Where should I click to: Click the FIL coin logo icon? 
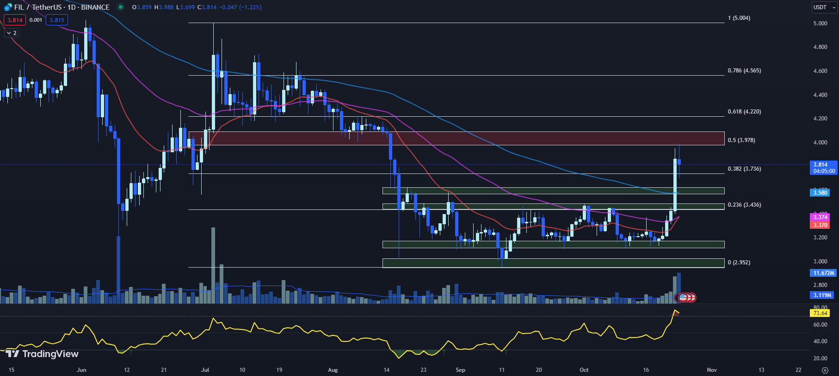[8, 7]
